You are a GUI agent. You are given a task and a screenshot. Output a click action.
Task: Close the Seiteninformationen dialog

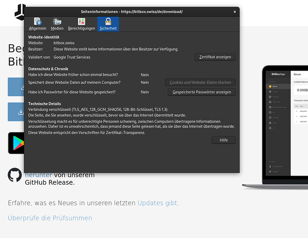pos(234,12)
